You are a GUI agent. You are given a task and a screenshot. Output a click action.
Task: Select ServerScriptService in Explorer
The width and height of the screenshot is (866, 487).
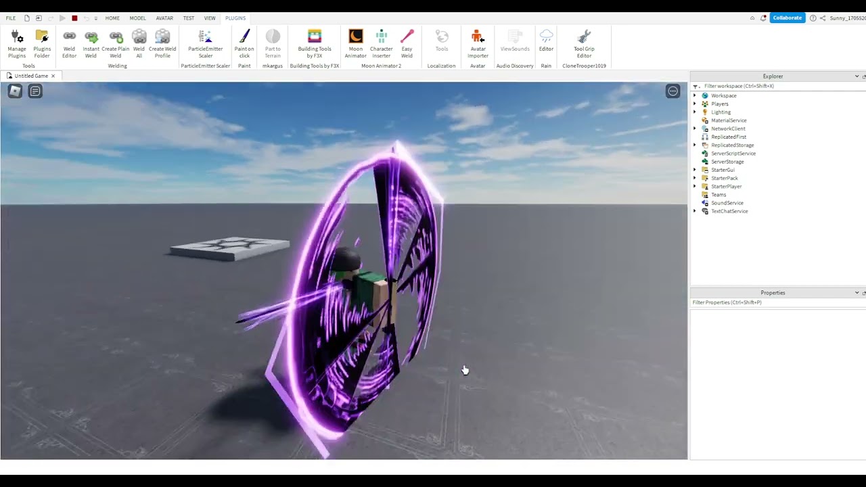click(x=733, y=154)
